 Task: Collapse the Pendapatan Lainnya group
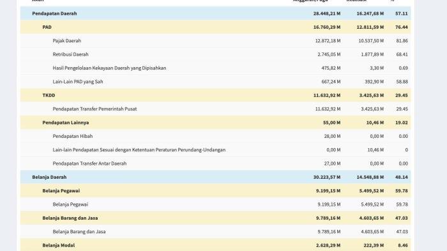(x=216, y=123)
